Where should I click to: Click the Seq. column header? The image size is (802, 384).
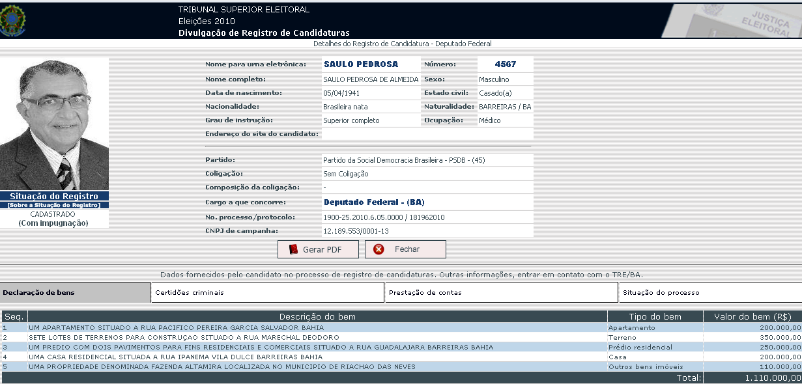pos(14,317)
